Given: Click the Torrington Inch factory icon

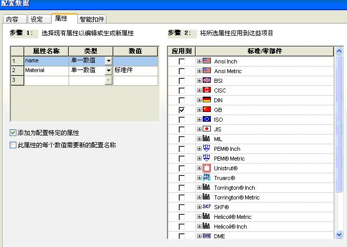Looking at the screenshot, I should click(x=206, y=187).
